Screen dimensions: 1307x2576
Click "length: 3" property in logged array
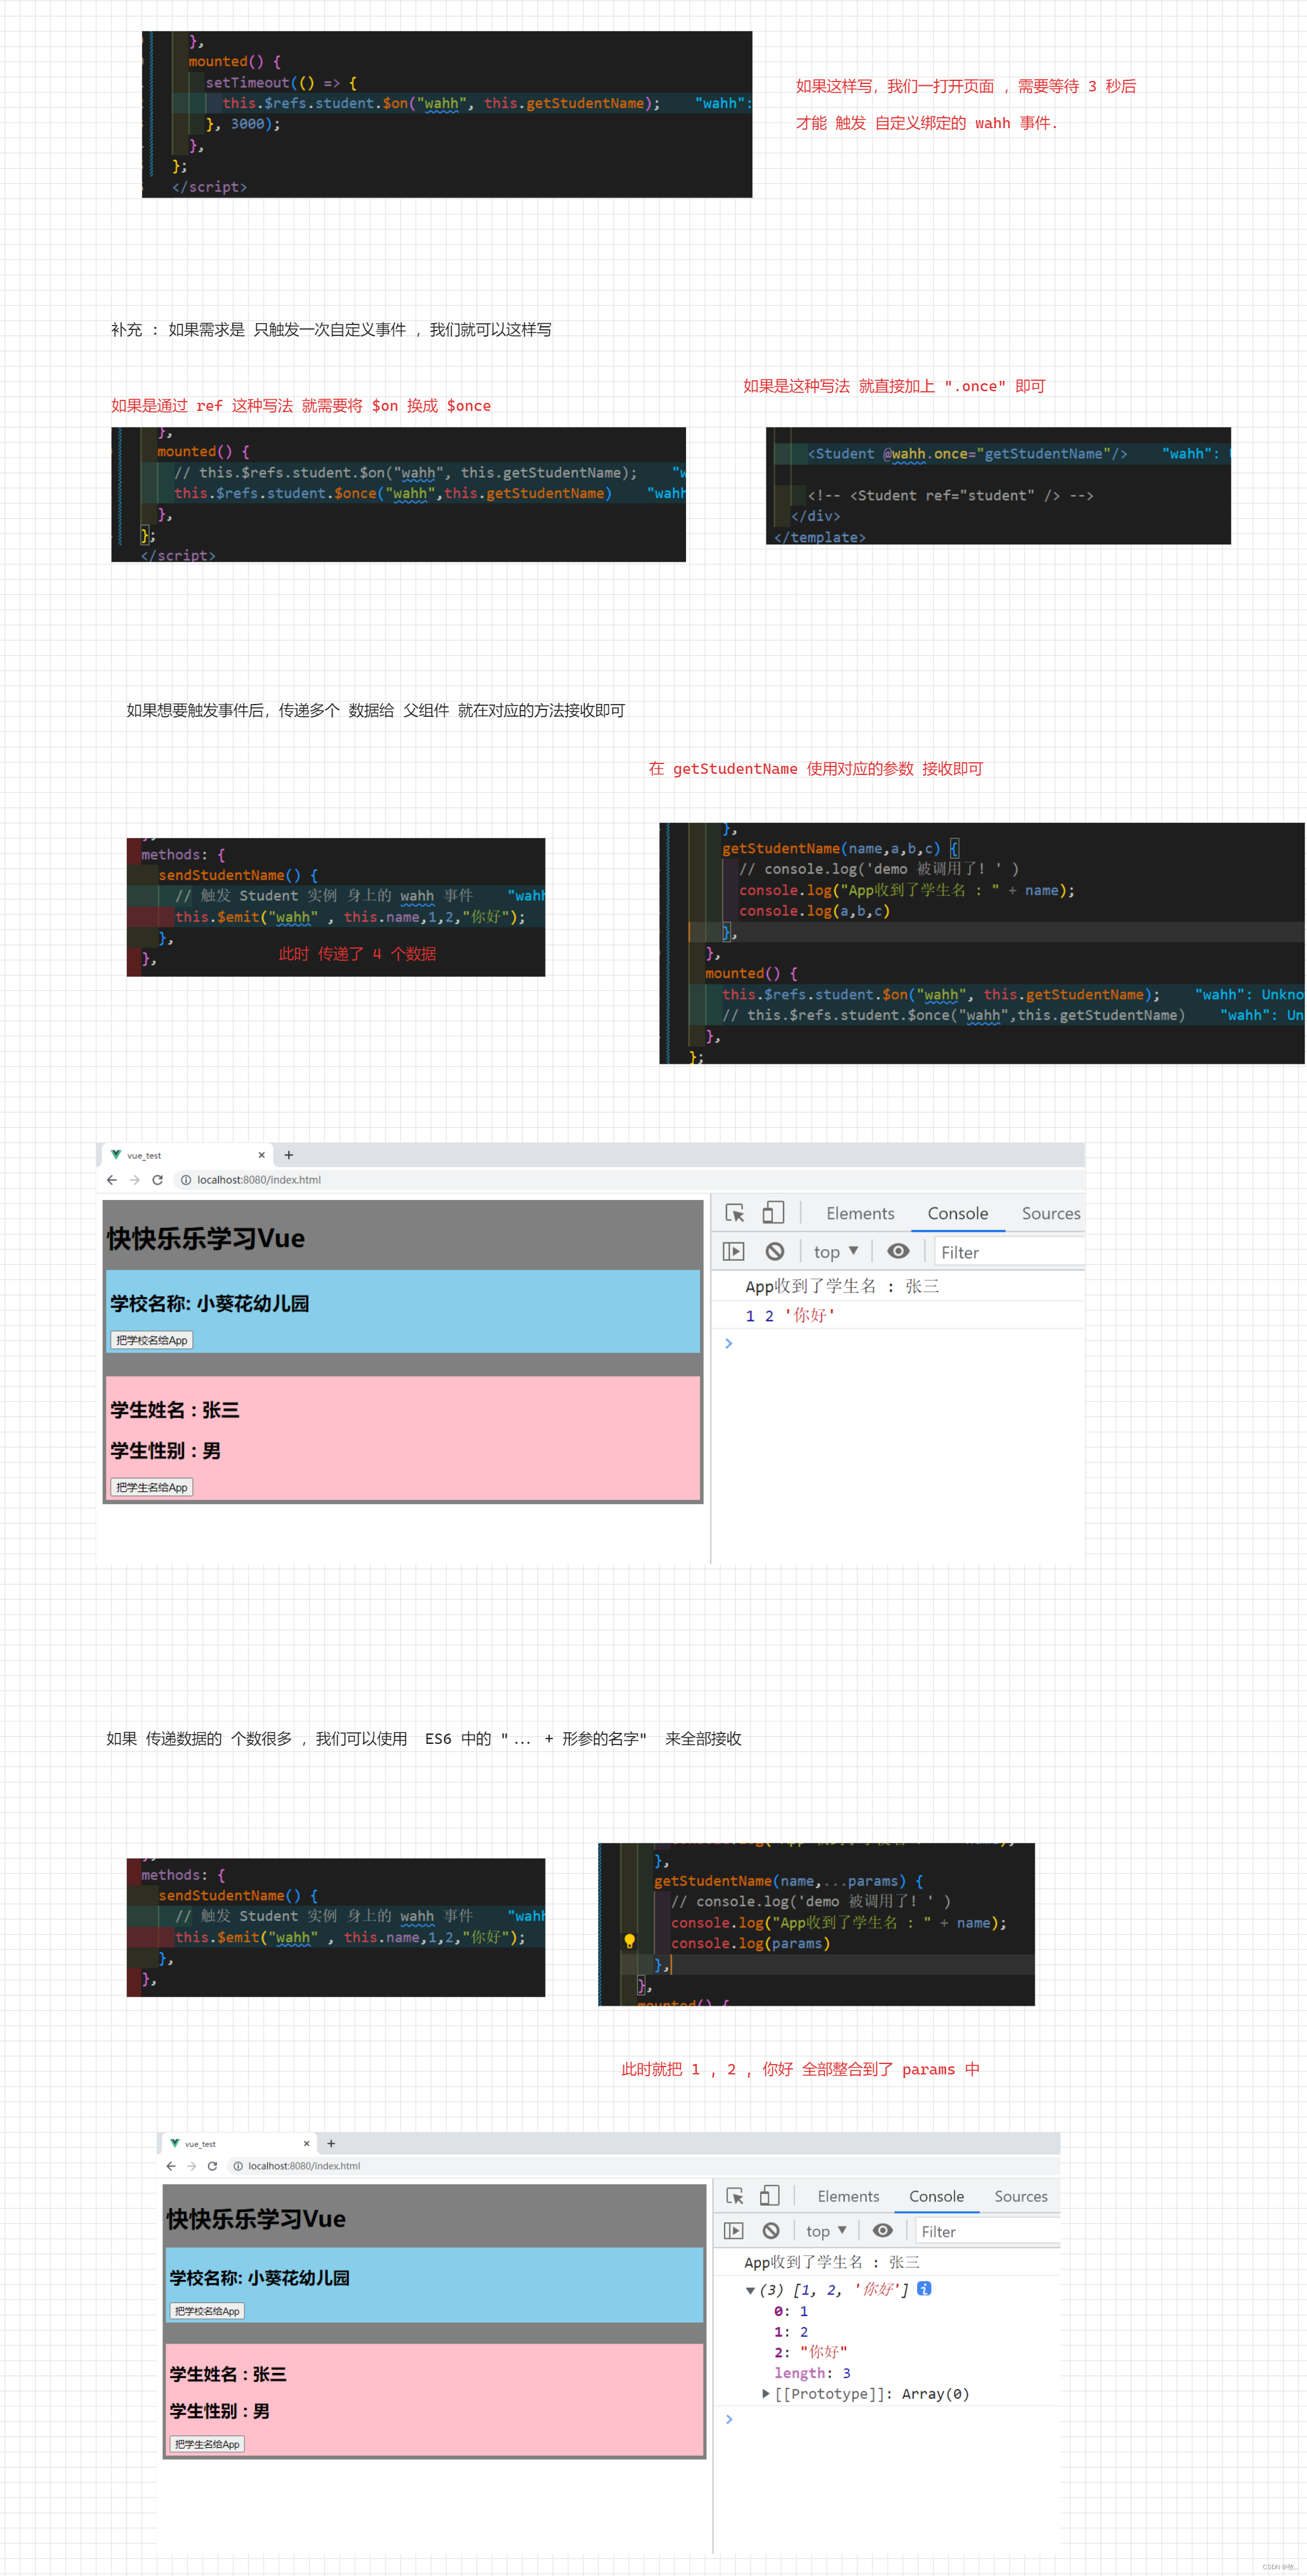(812, 2372)
